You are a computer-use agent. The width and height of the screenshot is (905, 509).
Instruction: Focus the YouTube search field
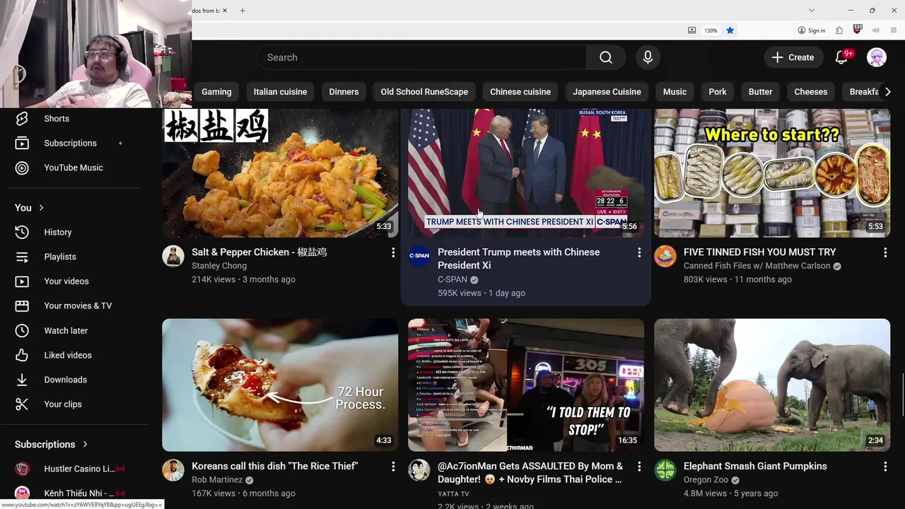[x=421, y=57]
